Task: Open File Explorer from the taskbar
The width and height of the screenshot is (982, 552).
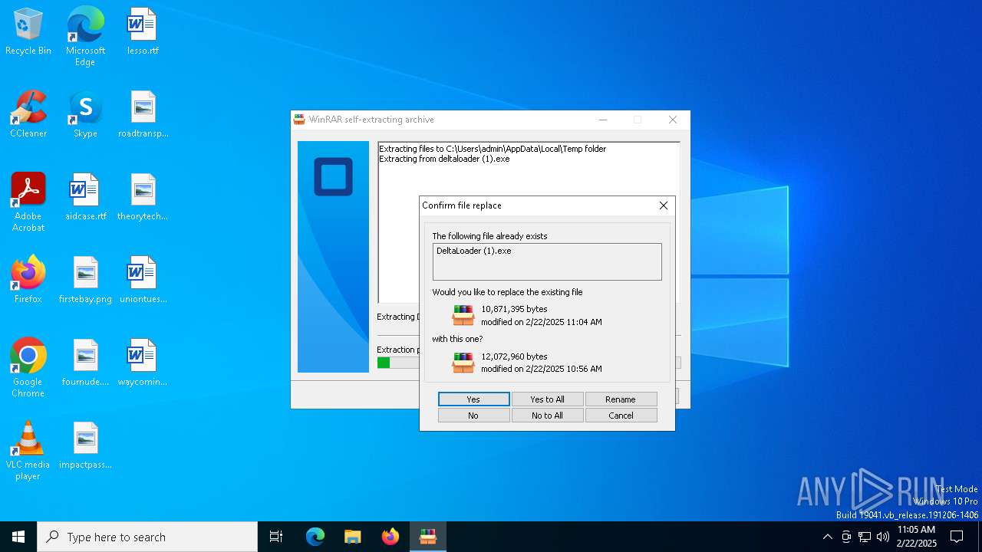Action: (x=352, y=537)
